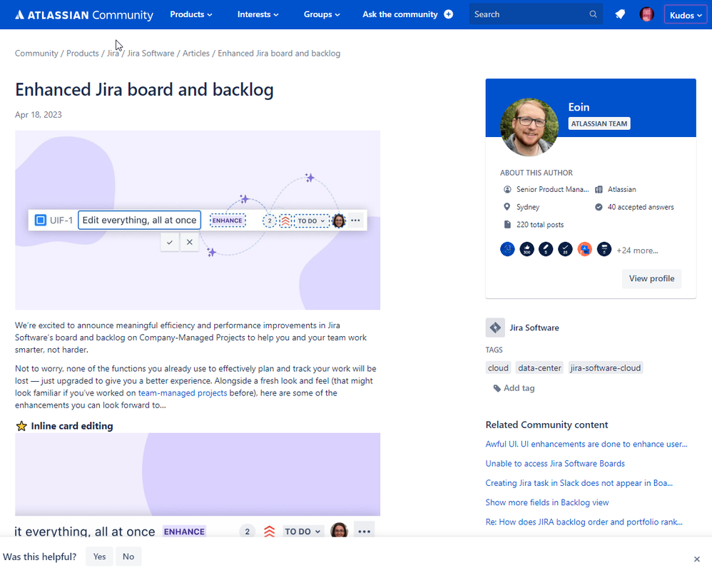Click three-dot menu in lower card image
The height and width of the screenshot is (573, 712).
[364, 531]
